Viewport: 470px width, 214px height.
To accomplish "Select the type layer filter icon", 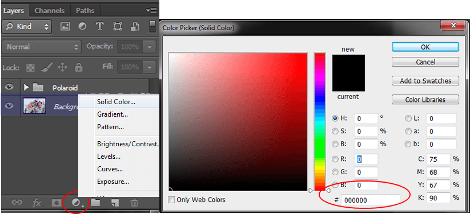I will tap(99, 26).
